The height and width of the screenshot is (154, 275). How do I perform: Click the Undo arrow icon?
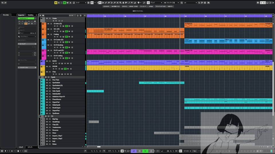pos(2,3)
